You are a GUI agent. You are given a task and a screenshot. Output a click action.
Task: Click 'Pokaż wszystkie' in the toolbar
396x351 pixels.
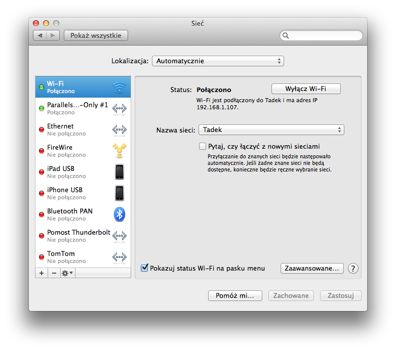click(96, 35)
